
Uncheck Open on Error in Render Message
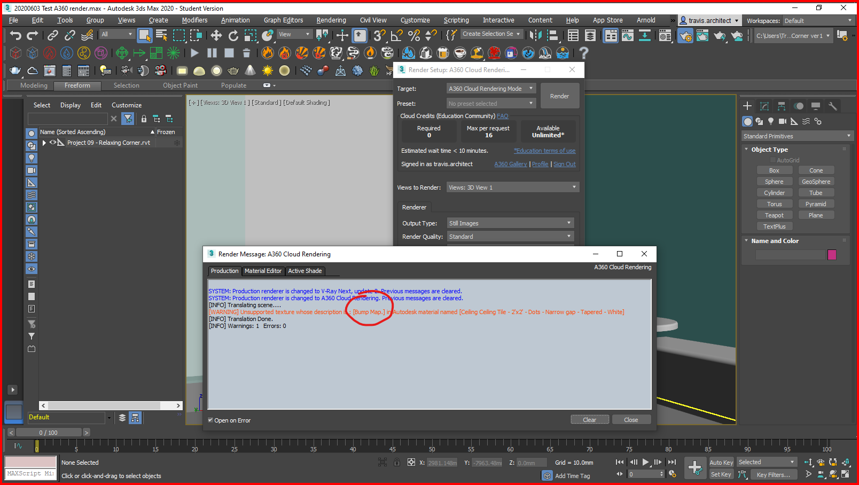click(x=210, y=420)
